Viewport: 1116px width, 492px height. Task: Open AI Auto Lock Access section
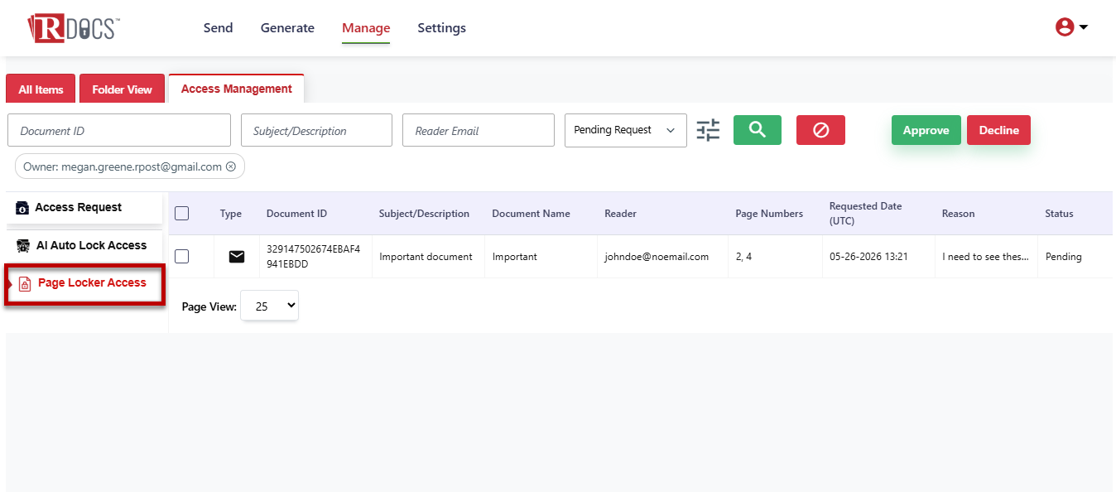click(x=84, y=245)
